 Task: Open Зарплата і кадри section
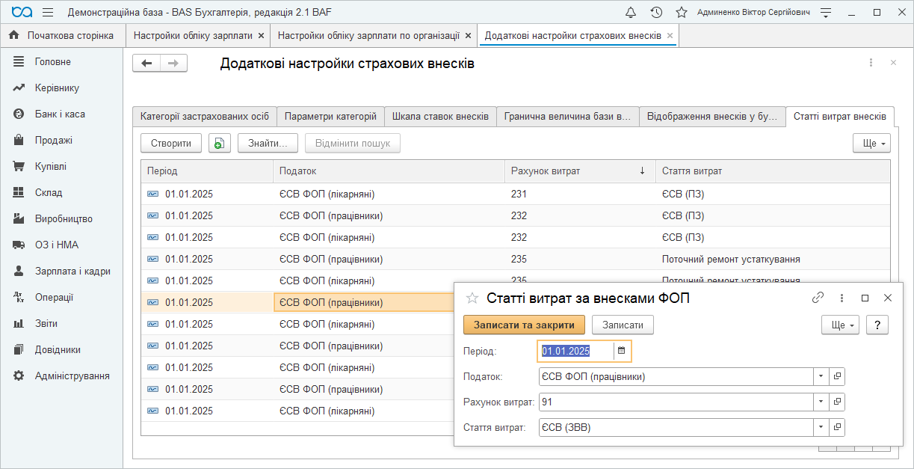tap(72, 271)
